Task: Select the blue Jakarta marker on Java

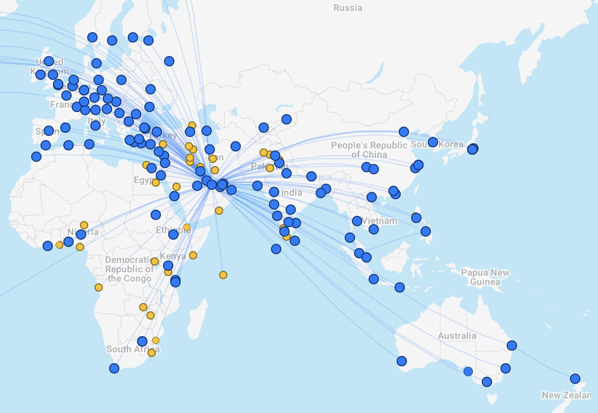Action: coord(374,279)
